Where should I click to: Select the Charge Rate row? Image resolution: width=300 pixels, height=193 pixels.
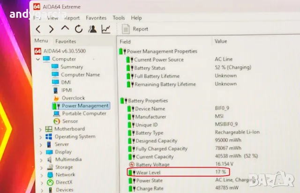(184, 188)
